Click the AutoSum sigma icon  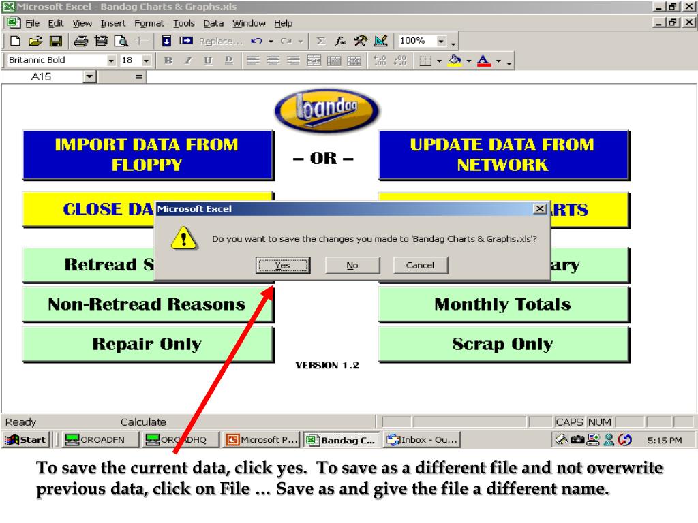point(320,41)
